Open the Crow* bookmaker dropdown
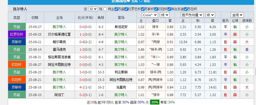The height and width of the screenshot is (105, 256). pos(150,15)
